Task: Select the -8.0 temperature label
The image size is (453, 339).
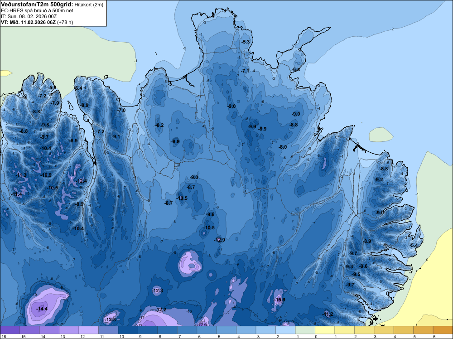Action: [283, 147]
